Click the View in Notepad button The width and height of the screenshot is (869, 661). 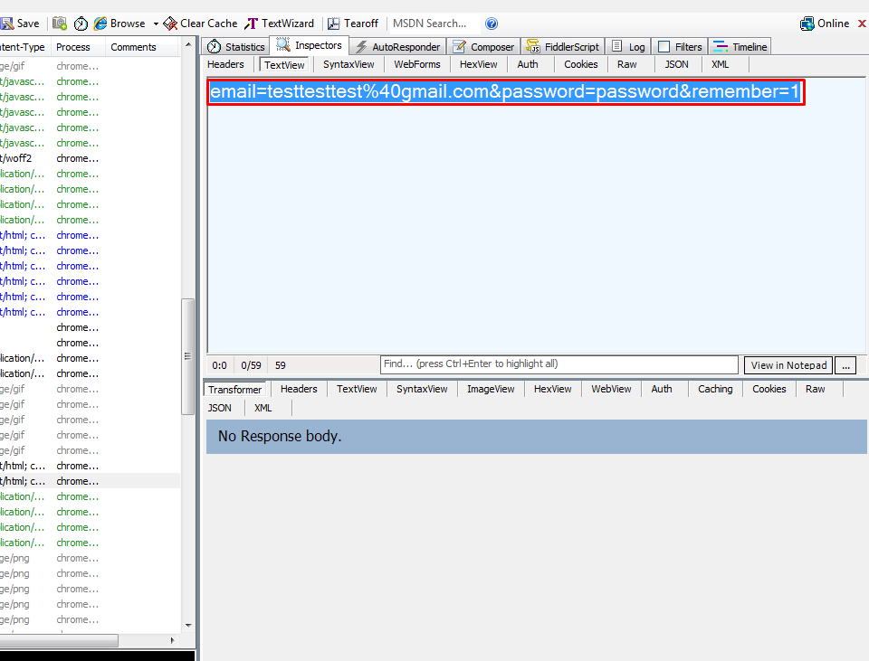[788, 365]
